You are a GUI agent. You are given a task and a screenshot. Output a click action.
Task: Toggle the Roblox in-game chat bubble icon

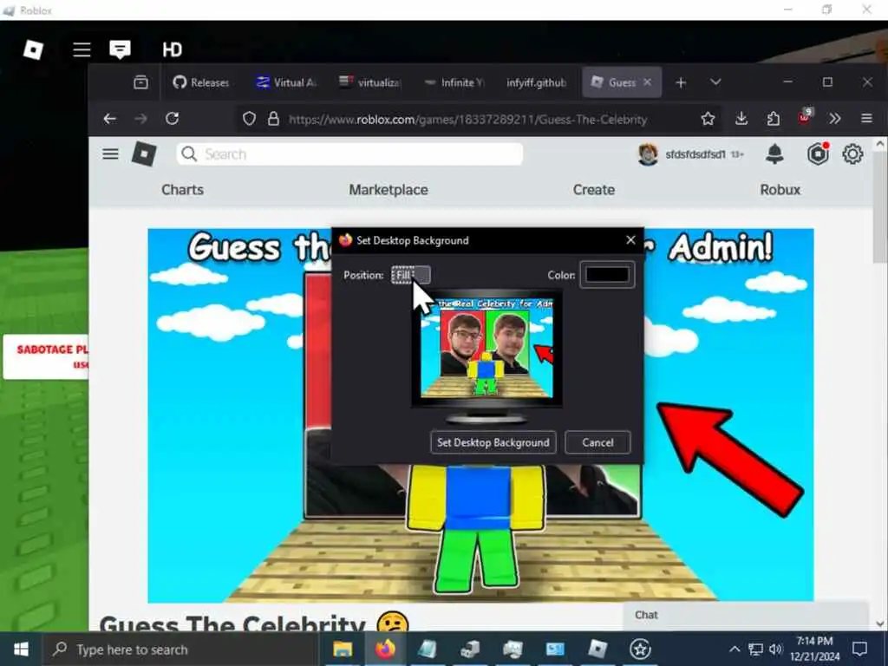pos(120,49)
